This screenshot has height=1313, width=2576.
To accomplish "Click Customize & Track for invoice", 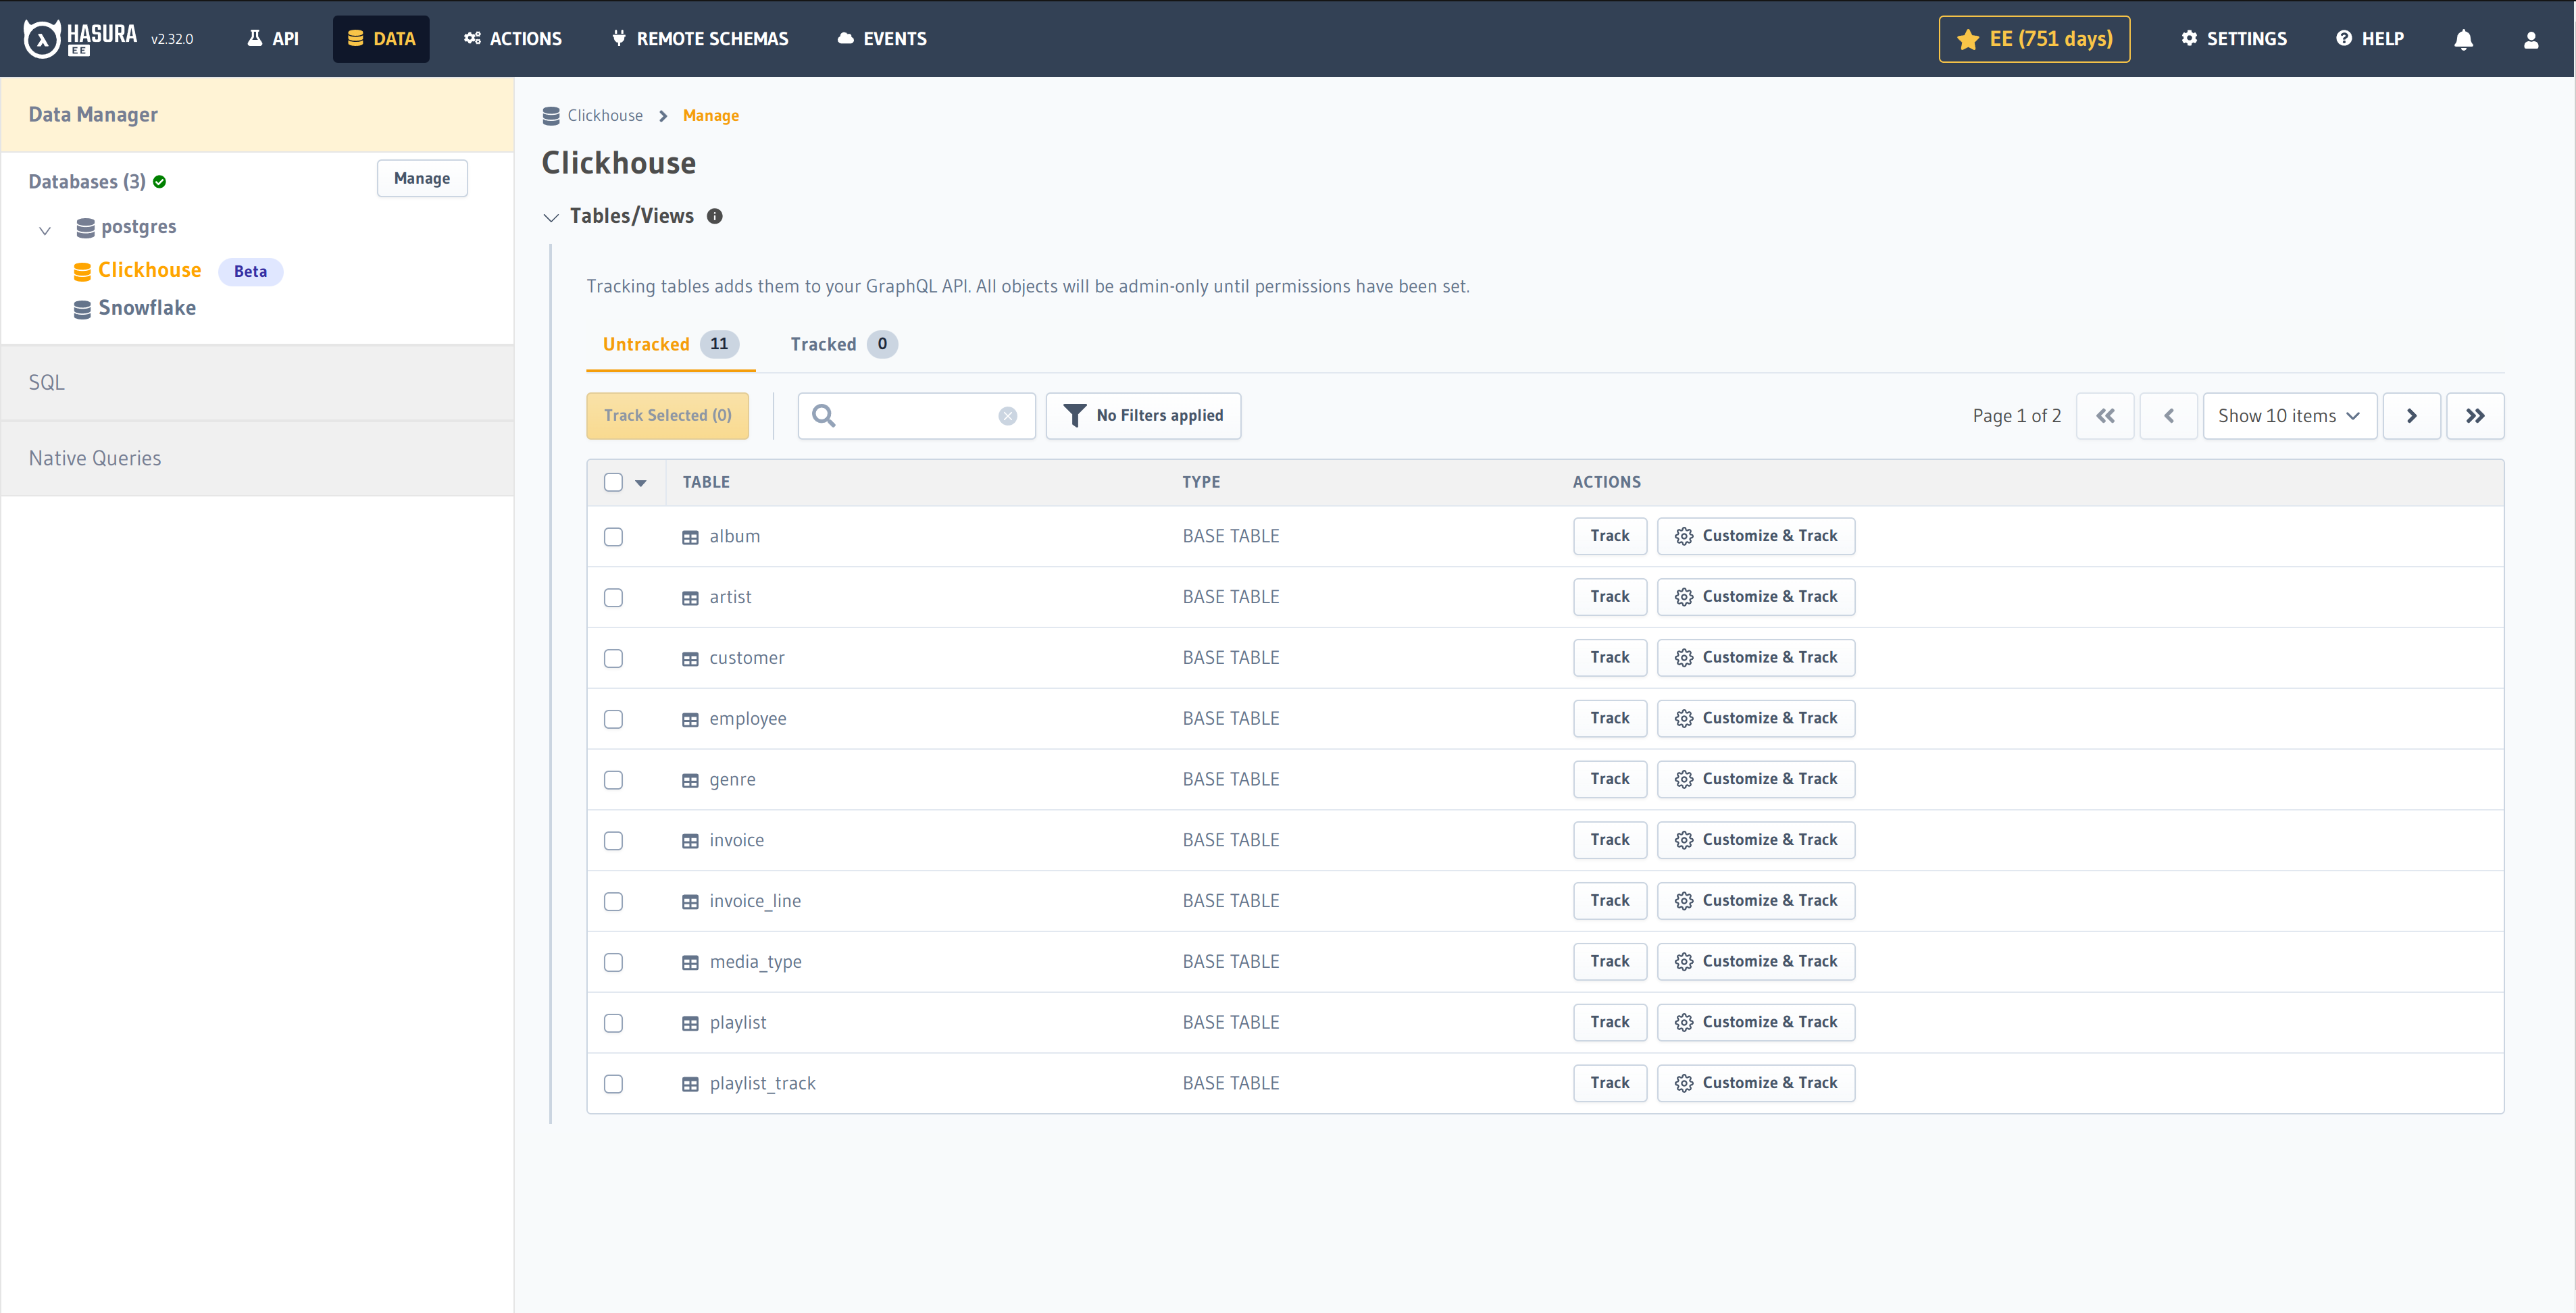I will coord(1756,840).
